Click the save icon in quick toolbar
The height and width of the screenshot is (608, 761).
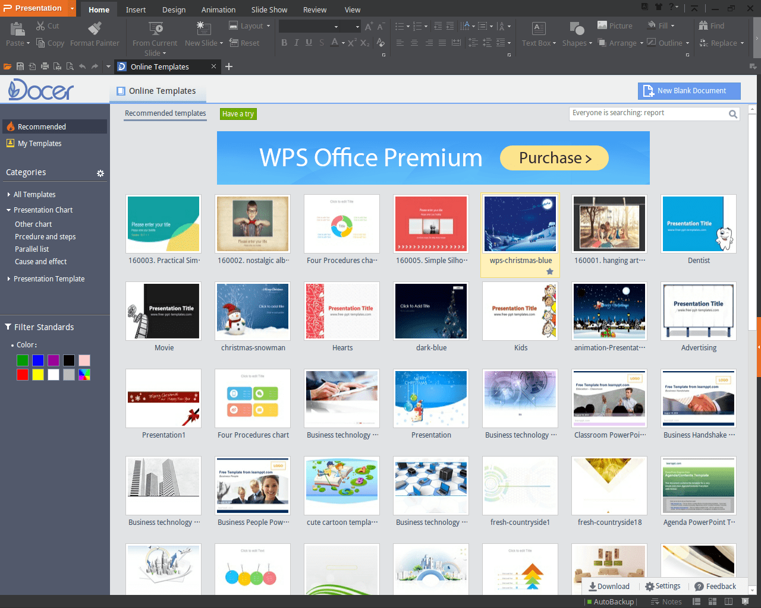20,66
